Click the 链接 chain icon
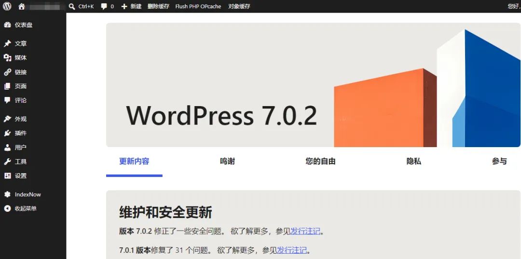Image resolution: width=521 pixels, height=259 pixels. (x=7, y=72)
